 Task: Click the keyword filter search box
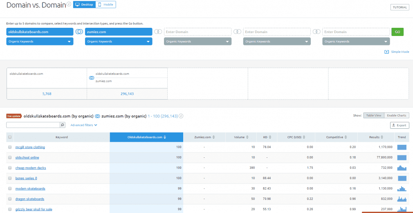point(33,125)
